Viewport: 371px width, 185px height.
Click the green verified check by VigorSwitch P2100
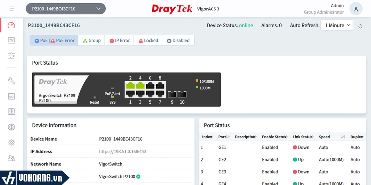pyautogui.click(x=138, y=176)
